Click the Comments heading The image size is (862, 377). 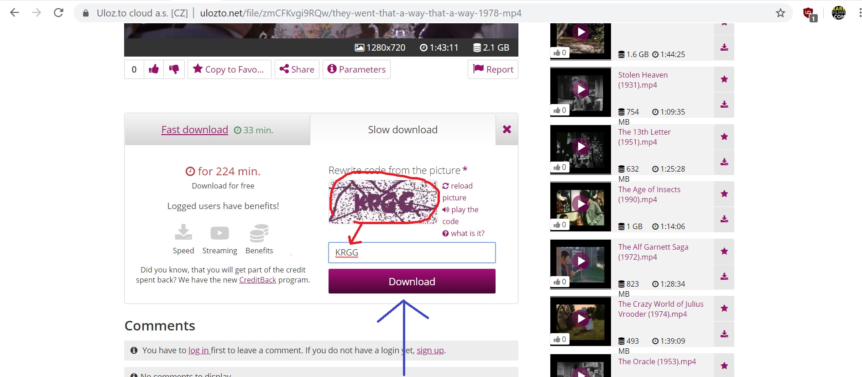[x=160, y=325]
